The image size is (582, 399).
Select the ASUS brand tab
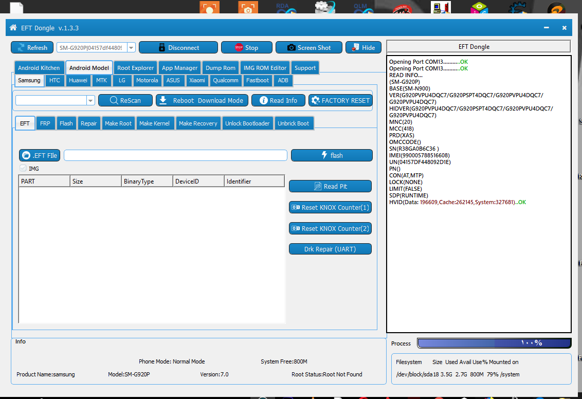[x=173, y=80]
